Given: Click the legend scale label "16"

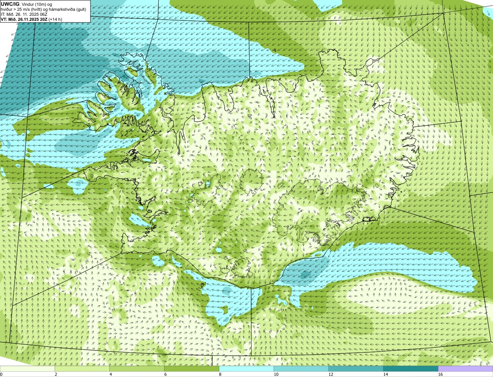Looking at the screenshot, I should pyautogui.click(x=440, y=374).
